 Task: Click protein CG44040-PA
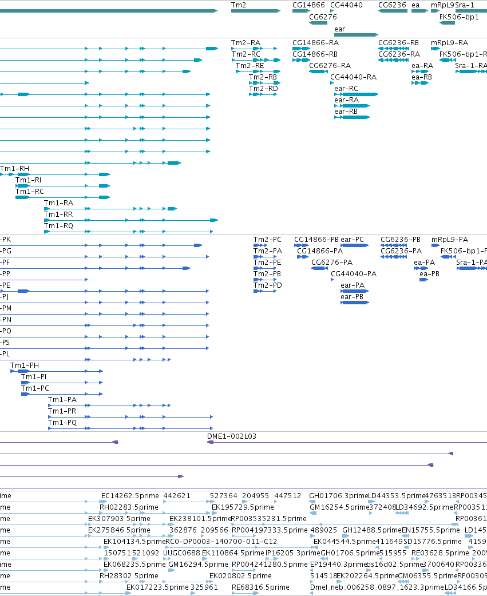tap(354, 273)
